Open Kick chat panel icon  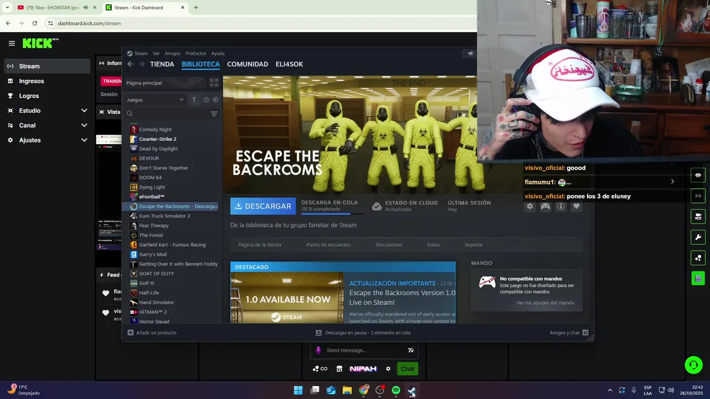(698, 175)
